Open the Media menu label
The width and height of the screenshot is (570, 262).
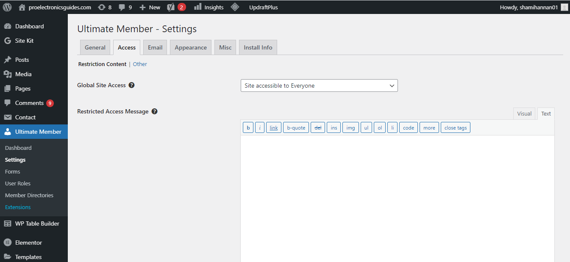click(x=23, y=74)
